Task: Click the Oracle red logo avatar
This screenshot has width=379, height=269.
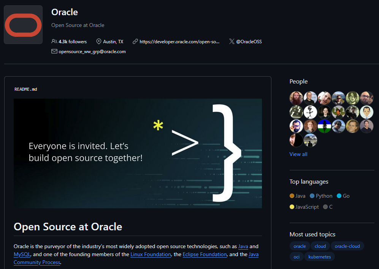Action: [x=23, y=25]
